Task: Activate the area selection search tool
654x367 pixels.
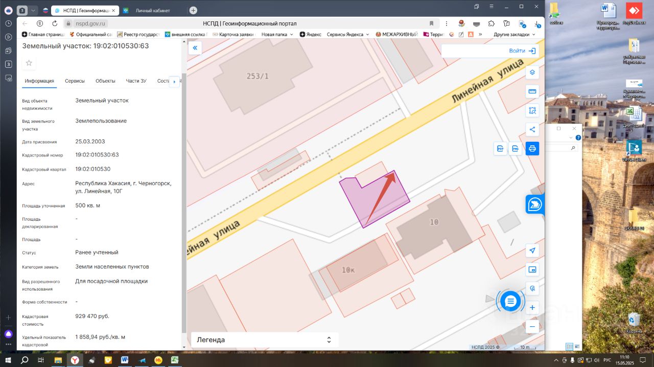Action: point(532,110)
